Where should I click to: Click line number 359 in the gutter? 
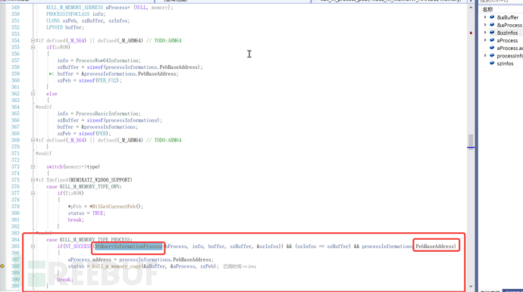tap(15, 74)
